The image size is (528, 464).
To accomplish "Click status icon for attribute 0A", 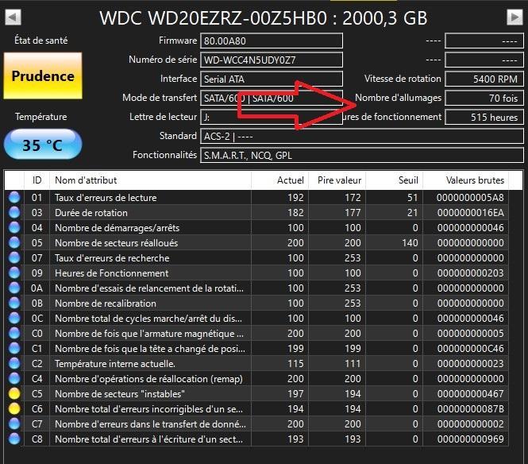I will 14,288.
